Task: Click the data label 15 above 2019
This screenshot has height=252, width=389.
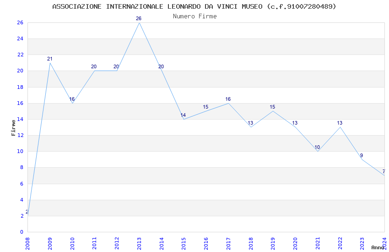Action: (272, 107)
